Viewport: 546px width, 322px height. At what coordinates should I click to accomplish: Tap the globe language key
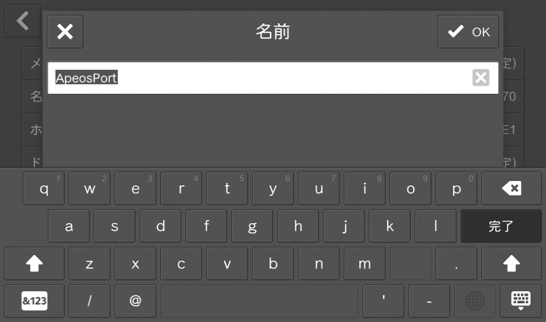pyautogui.click(x=475, y=301)
